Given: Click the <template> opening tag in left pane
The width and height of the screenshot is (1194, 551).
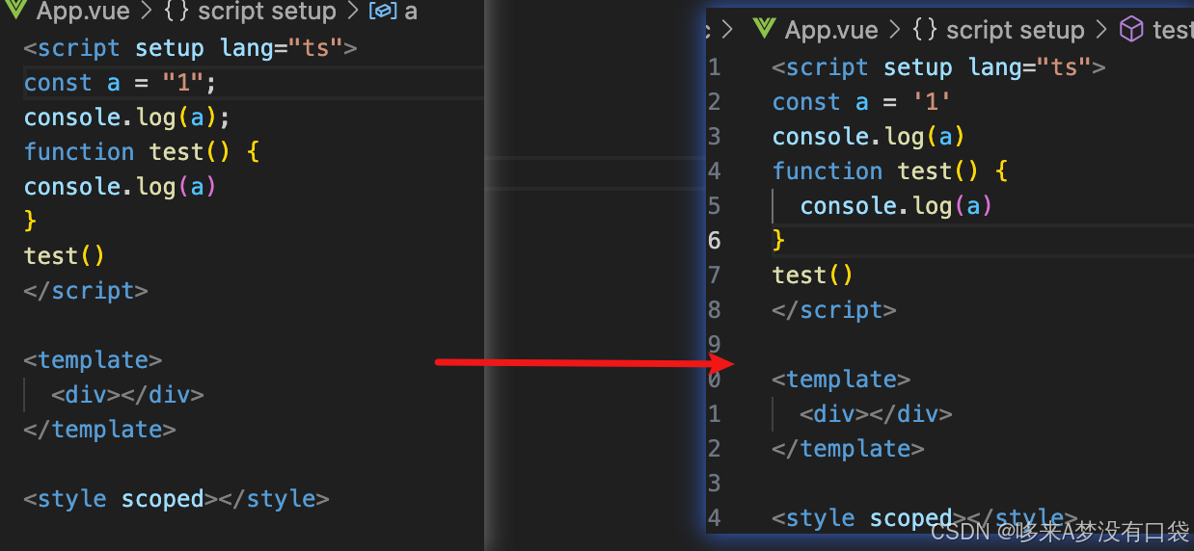Looking at the screenshot, I should (93, 360).
